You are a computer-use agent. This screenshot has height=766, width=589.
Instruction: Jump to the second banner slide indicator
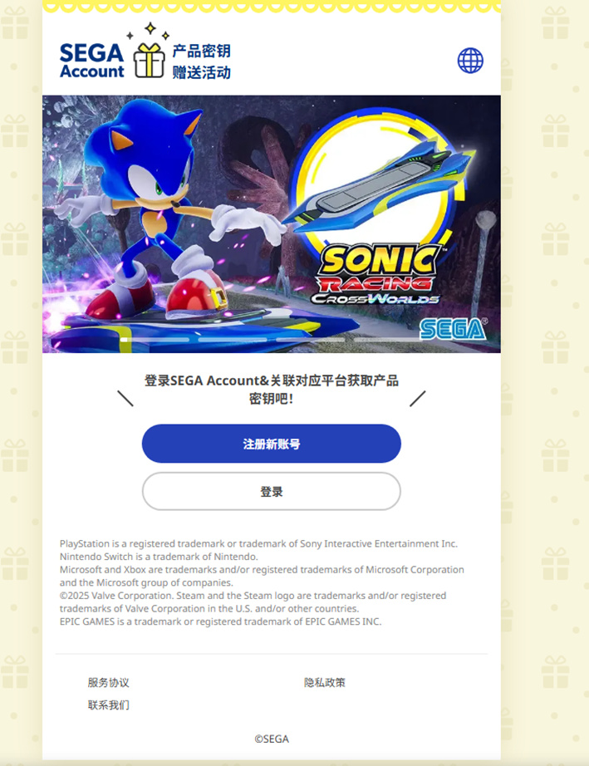click(x=233, y=340)
